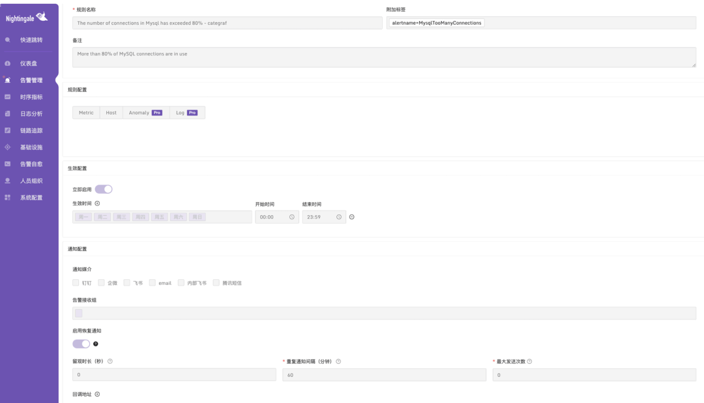This screenshot has height=403, width=704.
Task: Click the 周一 weekday tag
Action: [x=83, y=217]
